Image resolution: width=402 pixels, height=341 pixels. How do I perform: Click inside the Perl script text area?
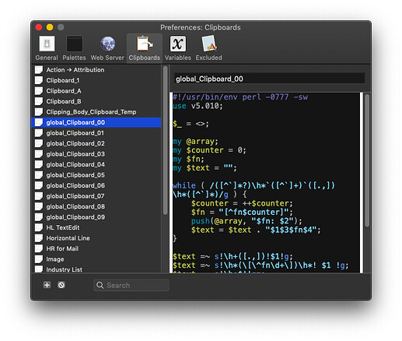(x=266, y=182)
